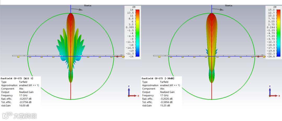Screen dimensions: 282x121
Task: Click the "farfield (f=17) [All 1]" title
Action: coord(17,78)
